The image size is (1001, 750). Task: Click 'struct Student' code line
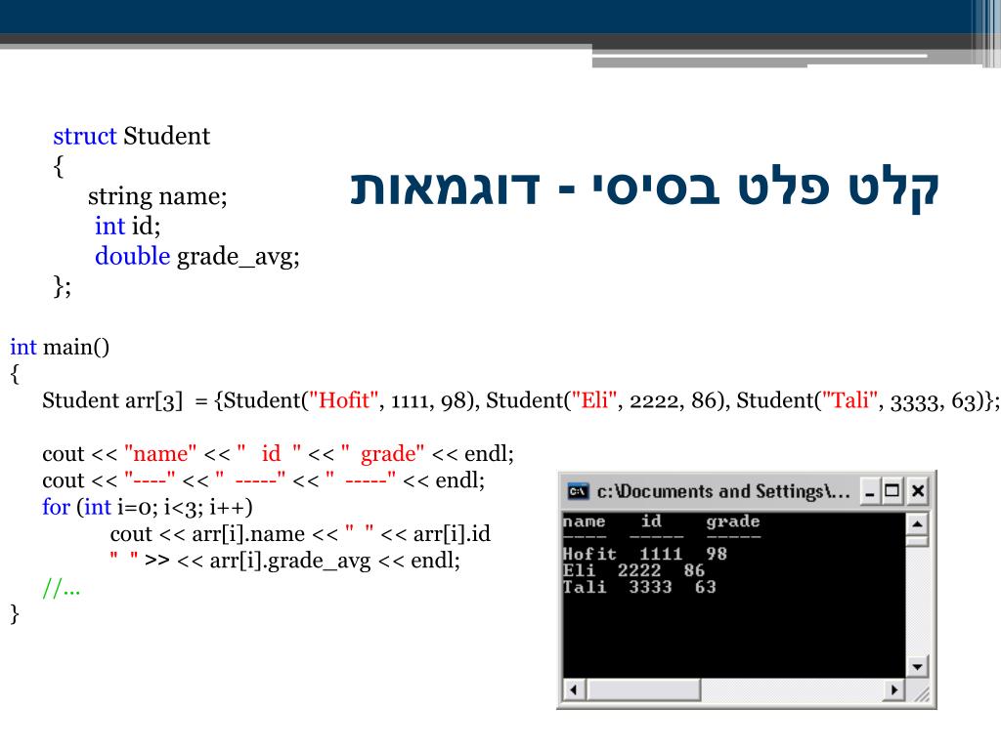(x=132, y=136)
